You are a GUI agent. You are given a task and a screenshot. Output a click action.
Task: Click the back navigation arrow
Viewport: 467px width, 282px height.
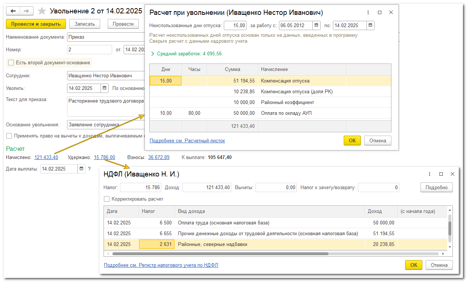pyautogui.click(x=13, y=11)
